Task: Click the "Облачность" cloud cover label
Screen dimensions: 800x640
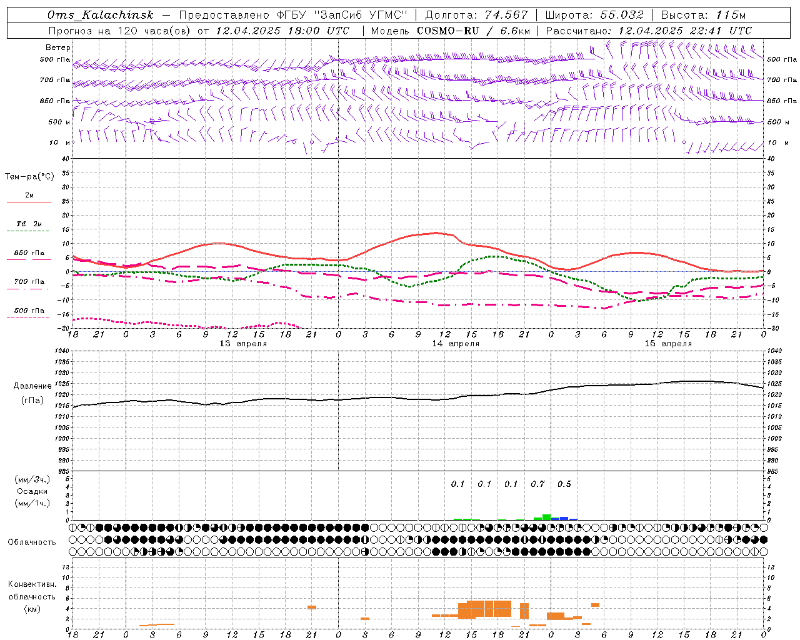Action: pyautogui.click(x=32, y=542)
